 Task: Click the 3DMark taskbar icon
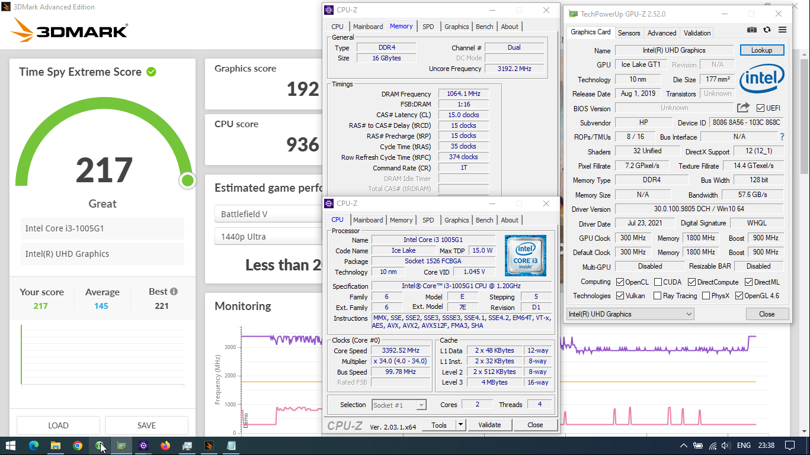click(209, 446)
